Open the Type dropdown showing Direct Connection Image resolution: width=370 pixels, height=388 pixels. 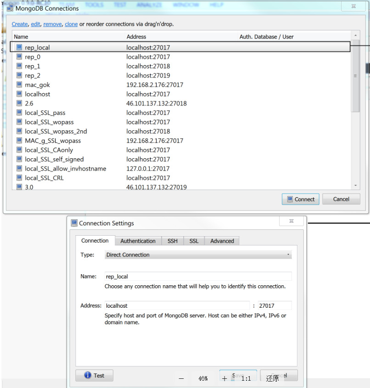[198, 255]
